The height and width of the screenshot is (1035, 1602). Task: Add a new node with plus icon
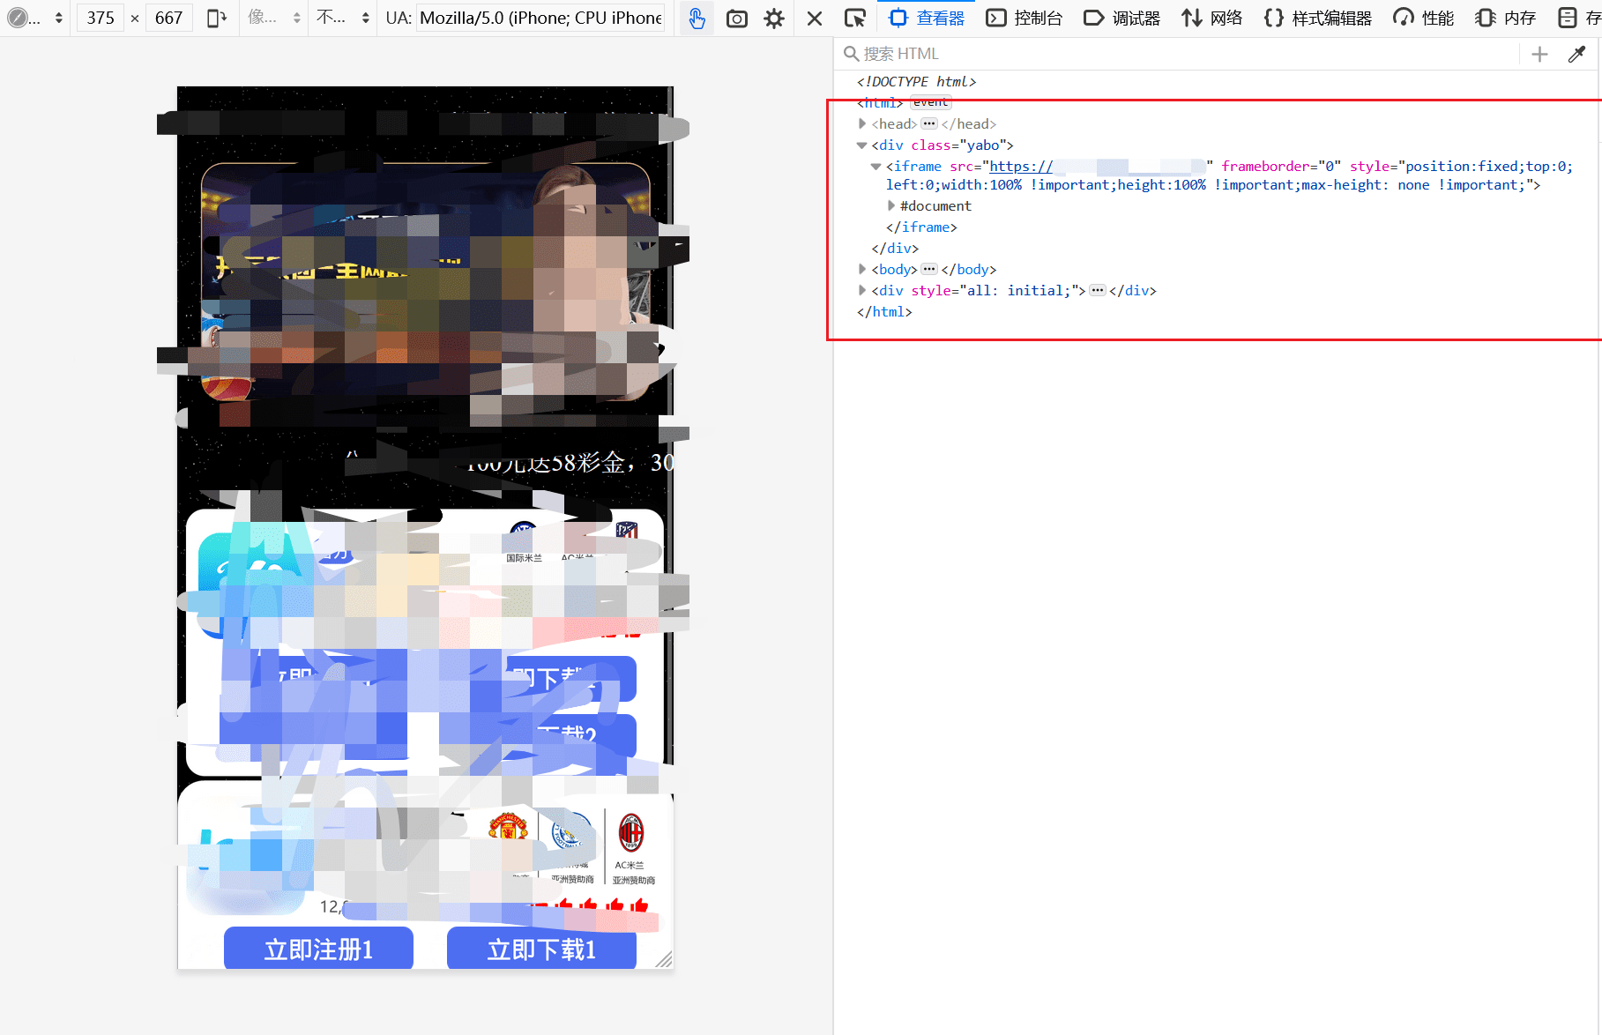point(1539,55)
